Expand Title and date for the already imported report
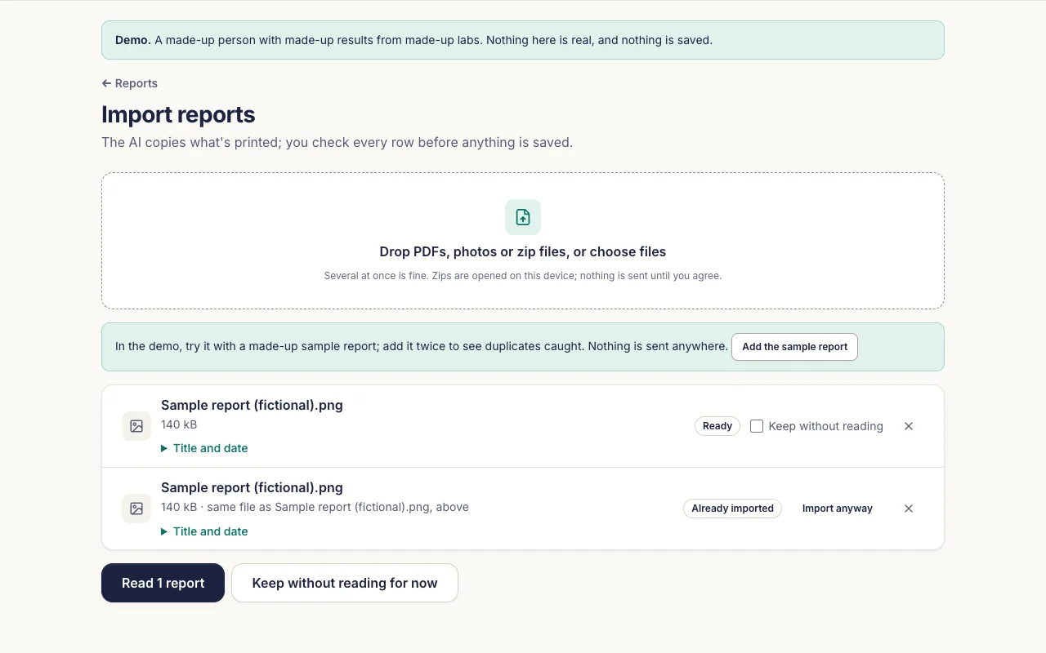The height and width of the screenshot is (653, 1046). click(x=204, y=531)
